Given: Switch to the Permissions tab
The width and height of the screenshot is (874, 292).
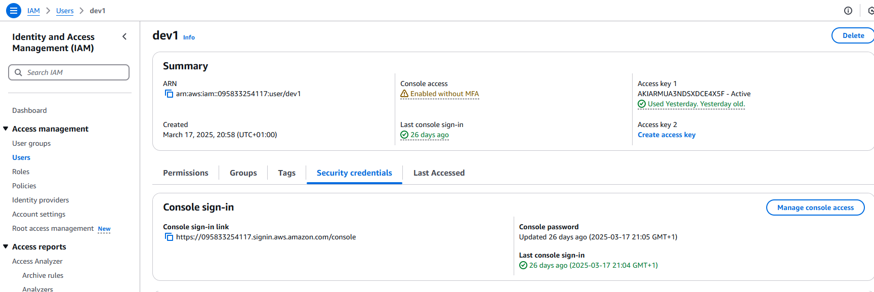Looking at the screenshot, I should click(x=186, y=173).
